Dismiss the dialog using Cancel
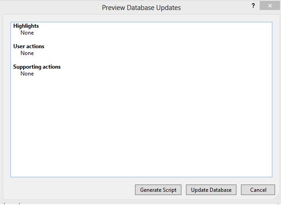The image size is (281, 205). (258, 190)
